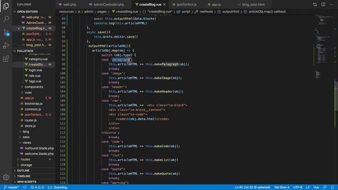Split the editor to the right
The image size is (338, 190).
pos(323,4)
